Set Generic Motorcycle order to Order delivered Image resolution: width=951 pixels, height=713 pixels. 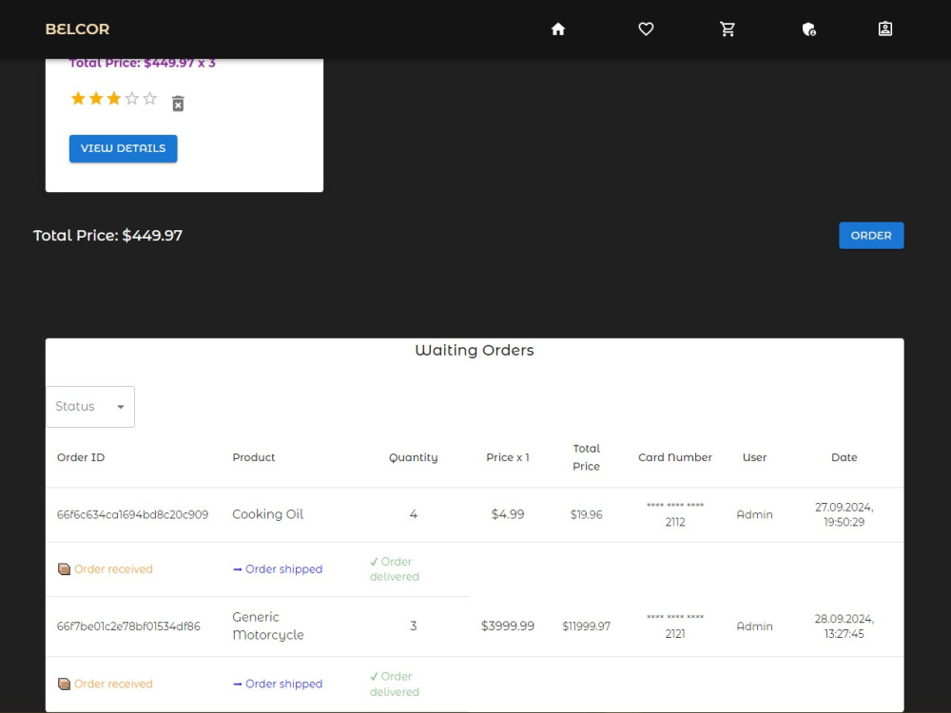click(x=395, y=684)
